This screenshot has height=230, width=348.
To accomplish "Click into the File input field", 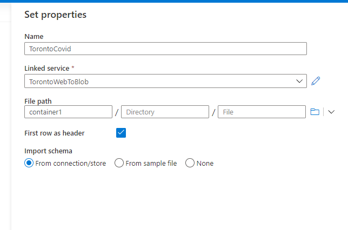I will point(262,112).
